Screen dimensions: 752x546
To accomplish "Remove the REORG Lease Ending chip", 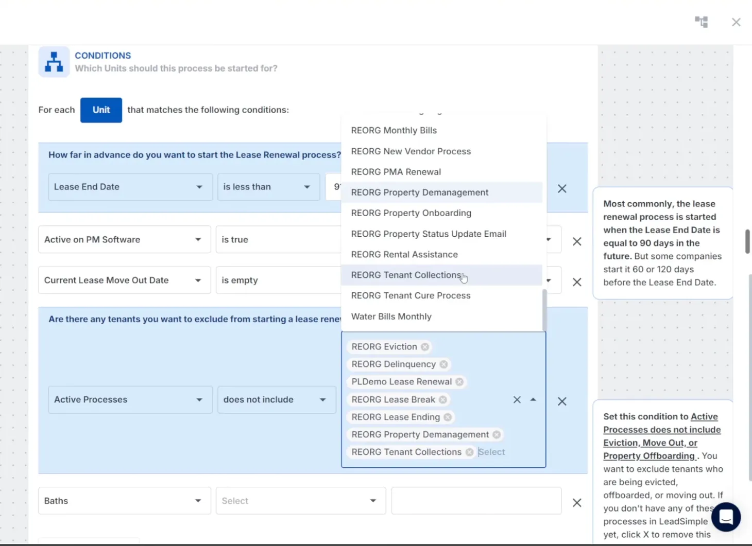I will 448,417.
